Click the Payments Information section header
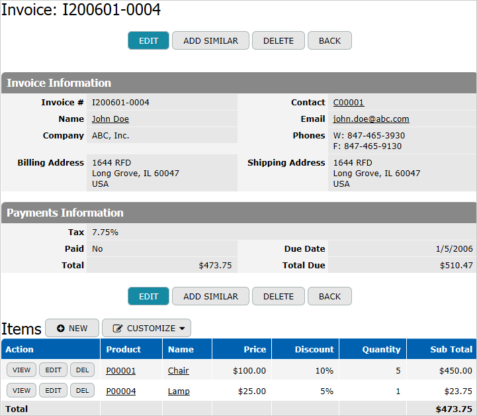This screenshot has width=477, height=416. pos(239,213)
